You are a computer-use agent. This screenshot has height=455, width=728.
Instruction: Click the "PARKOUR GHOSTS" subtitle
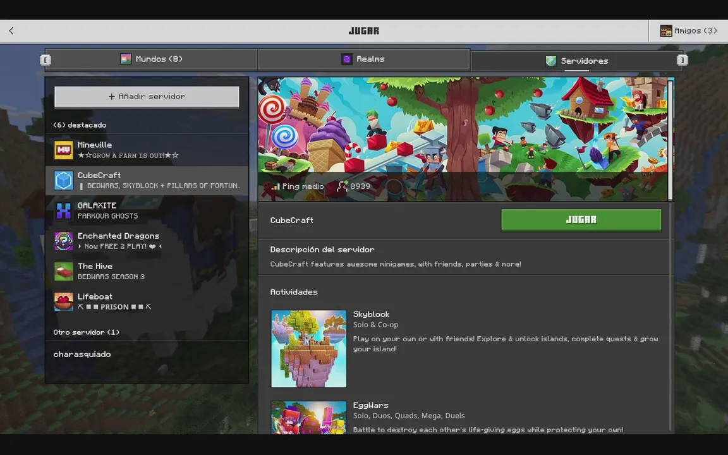(x=107, y=216)
